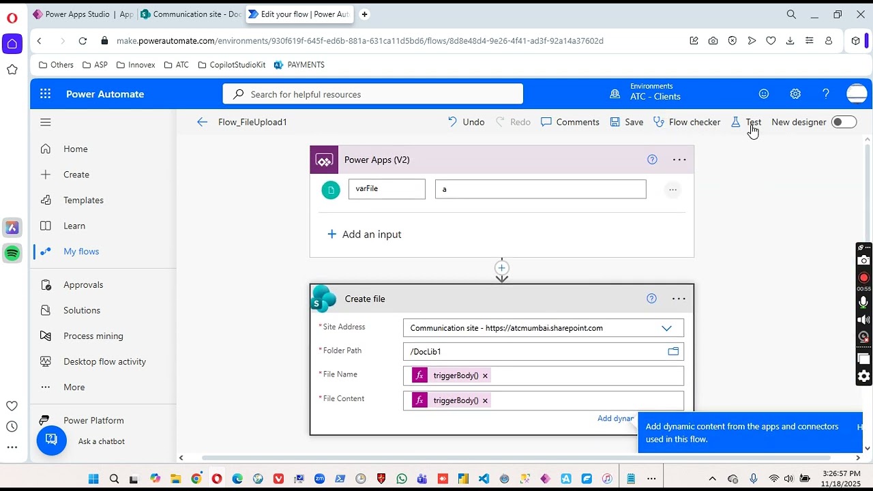Open Templates in left navigation
Viewport: 873px width, 491px height.
[x=83, y=200]
